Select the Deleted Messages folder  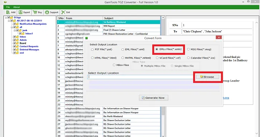tap(29, 50)
